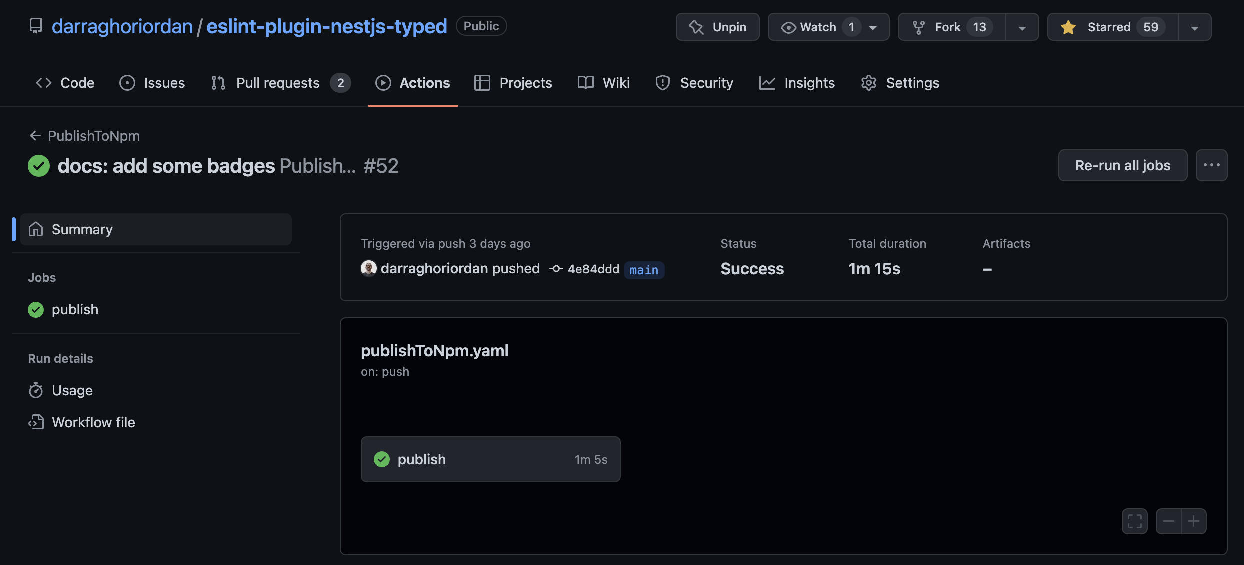Viewport: 1244px width, 565px height.
Task: Switch to the Code tab
Action: [65, 83]
